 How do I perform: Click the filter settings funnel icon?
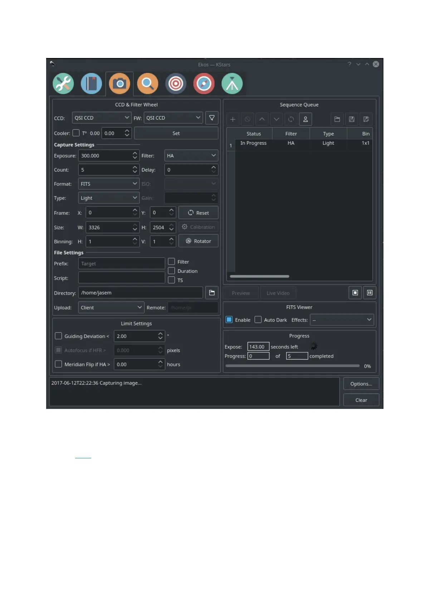coord(212,118)
